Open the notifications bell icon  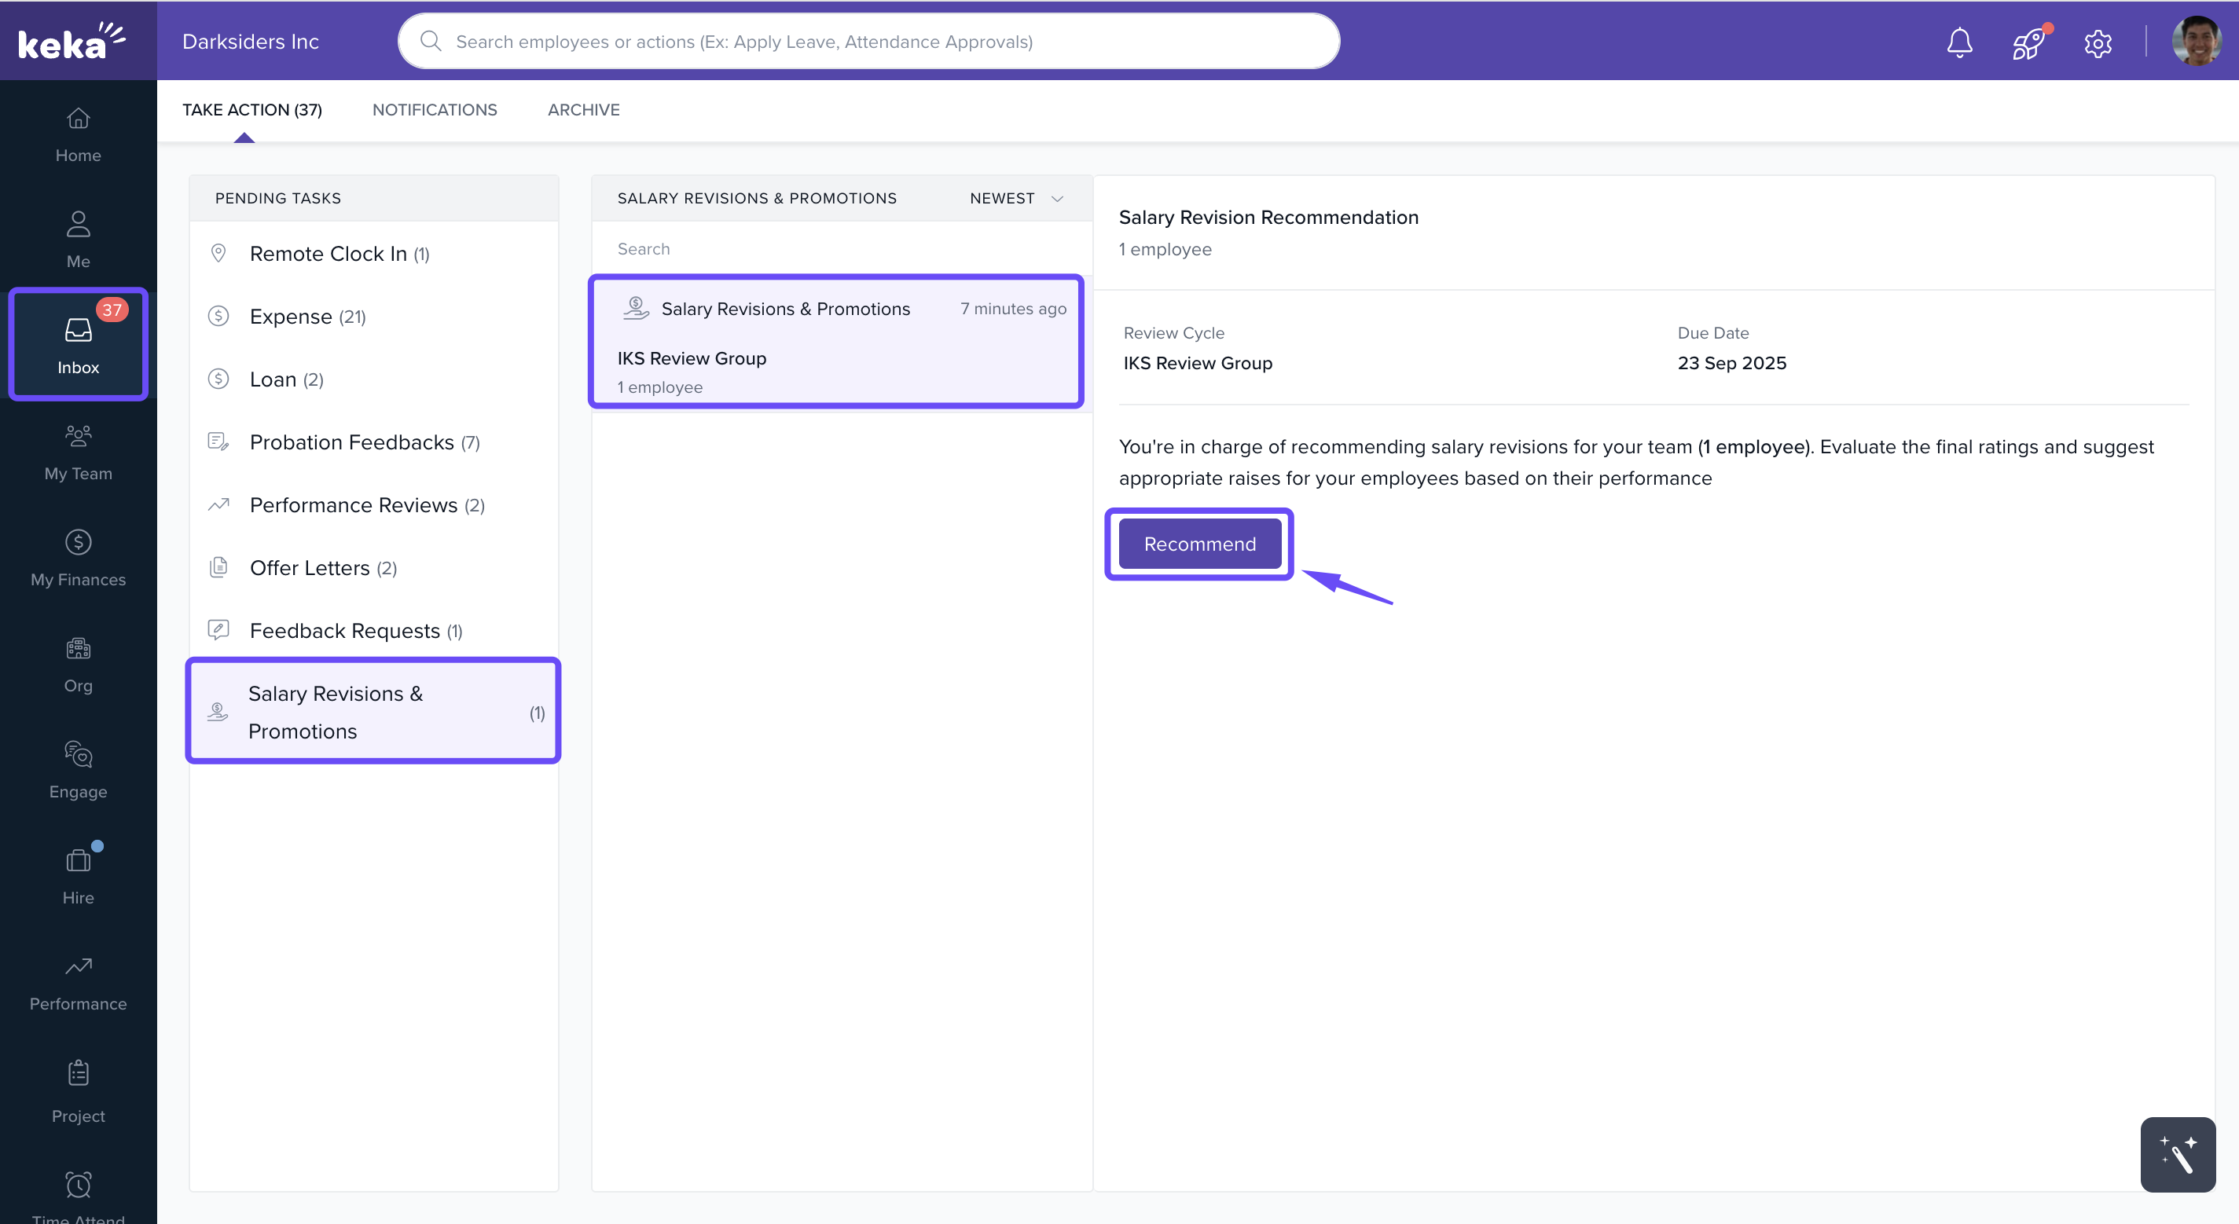(1959, 42)
